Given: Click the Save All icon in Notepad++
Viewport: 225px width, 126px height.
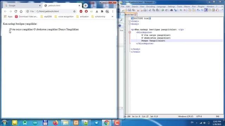Looking at the screenshot, I should pos(134,10).
